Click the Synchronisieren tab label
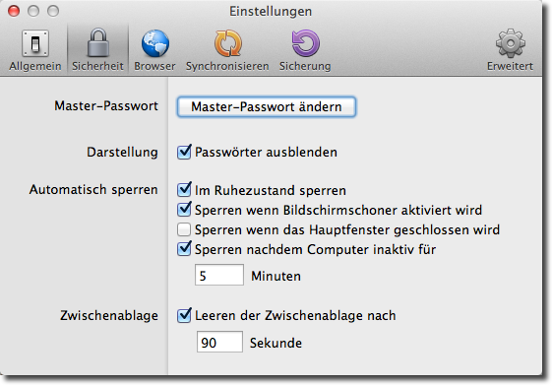The width and height of the screenshot is (552, 385). (x=227, y=66)
